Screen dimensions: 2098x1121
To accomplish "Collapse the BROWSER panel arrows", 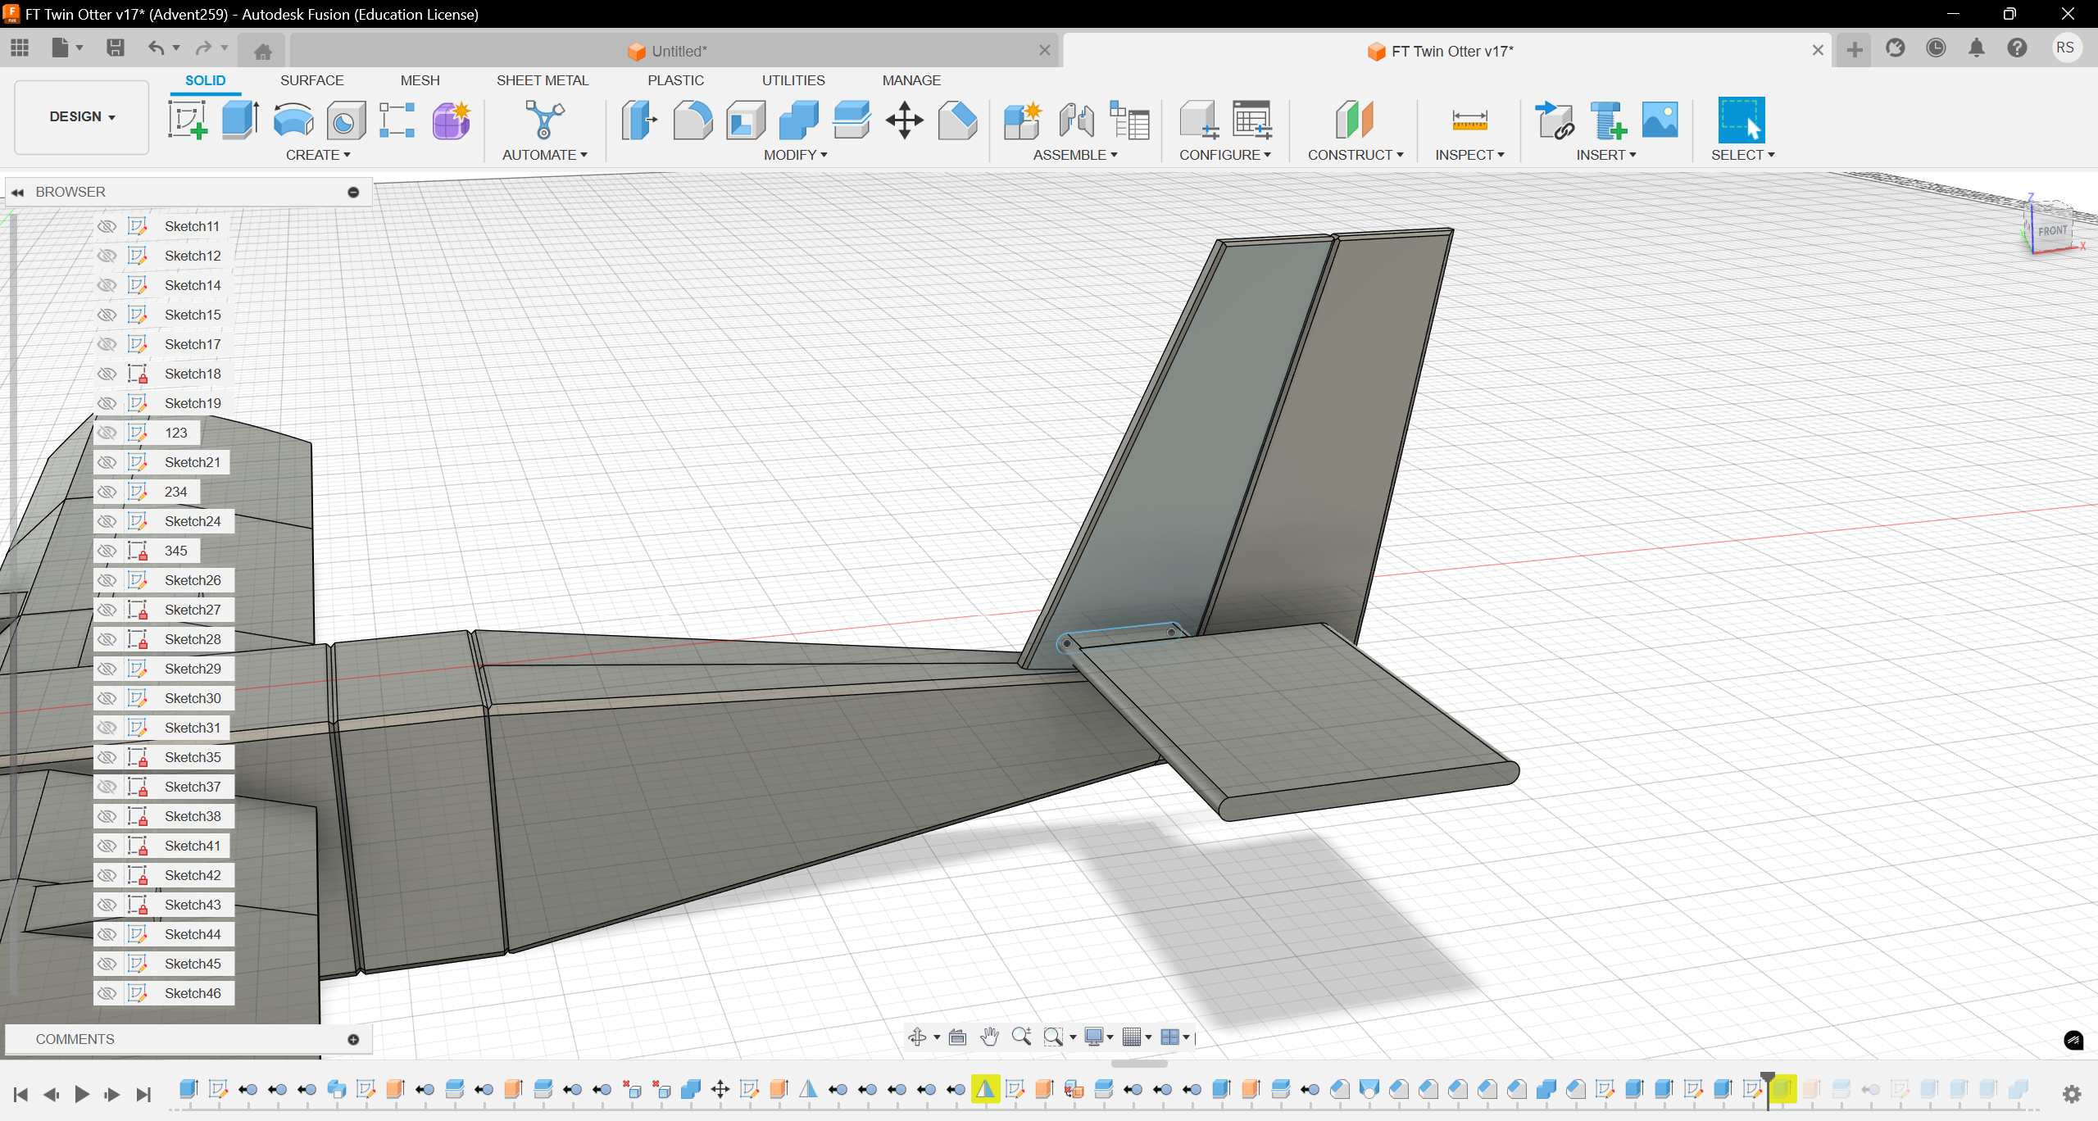I will (17, 192).
